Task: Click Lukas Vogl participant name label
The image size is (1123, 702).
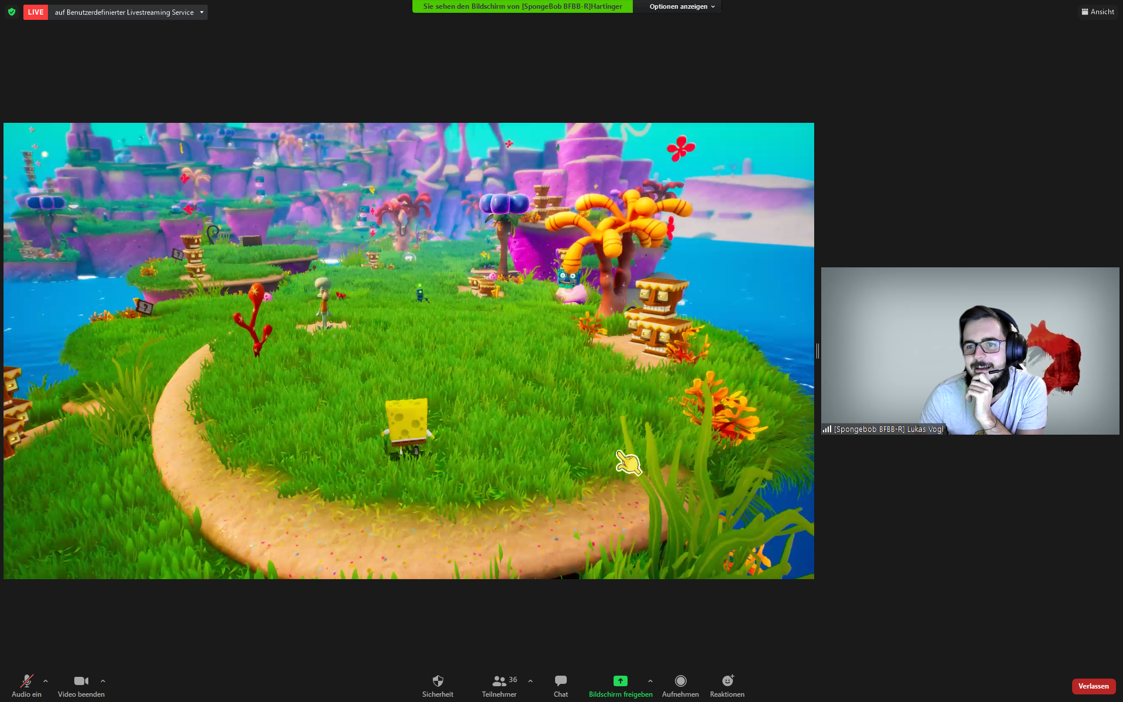Action: 888,429
